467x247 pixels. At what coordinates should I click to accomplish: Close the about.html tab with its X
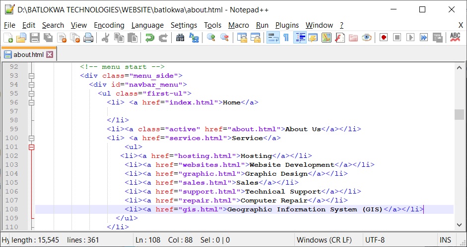(50, 54)
